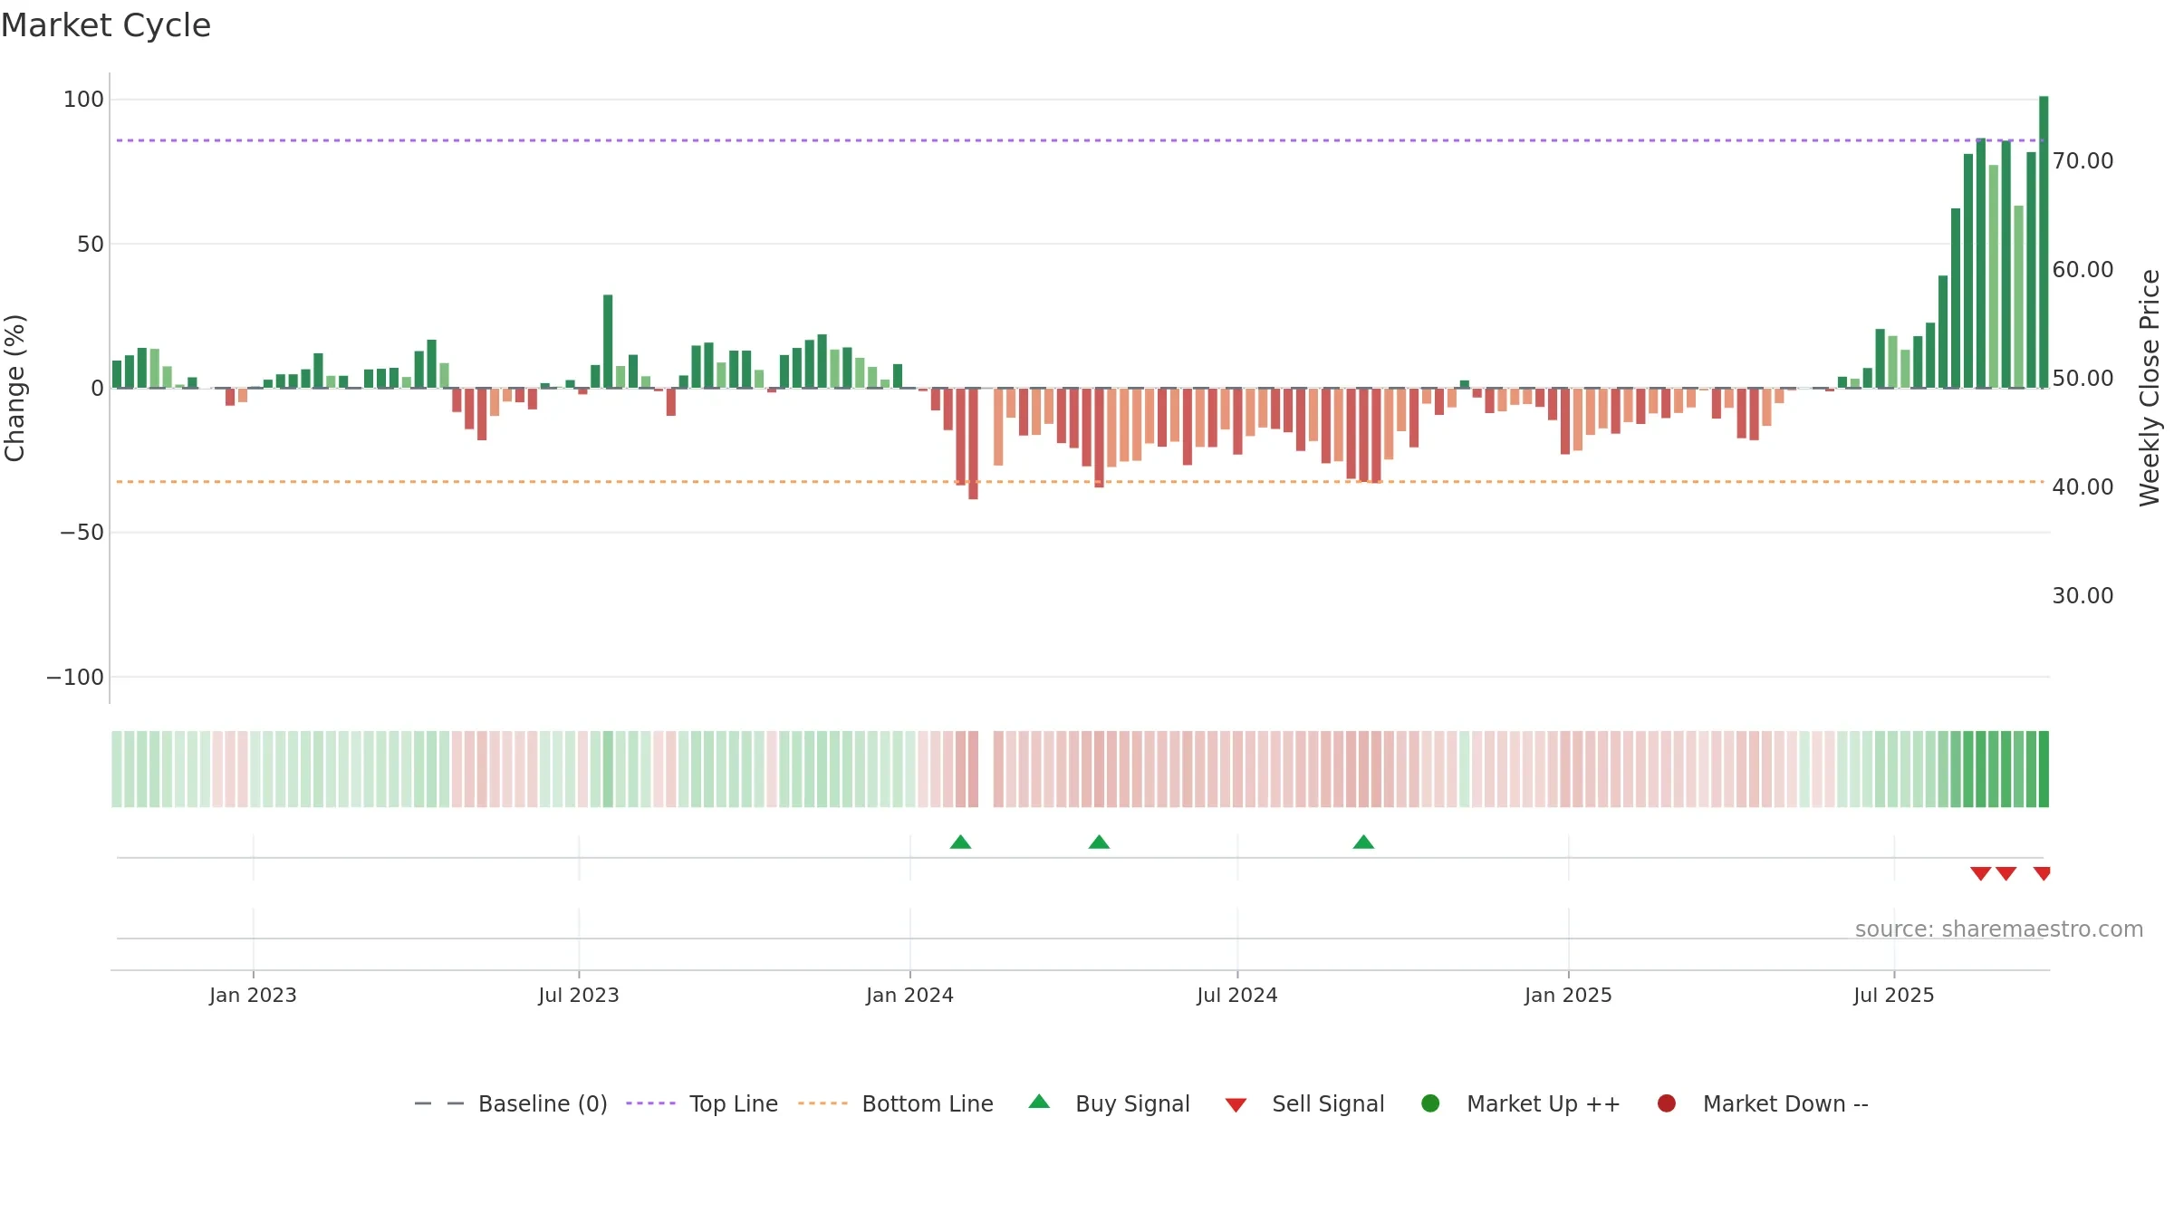Click the source: sharemaestro.com text

tap(1999, 929)
